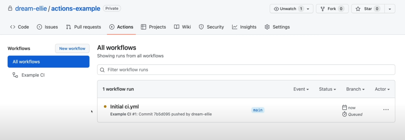Screen dimensions: 405x140
Task: Open the Status filter dropdown
Action: (327, 89)
